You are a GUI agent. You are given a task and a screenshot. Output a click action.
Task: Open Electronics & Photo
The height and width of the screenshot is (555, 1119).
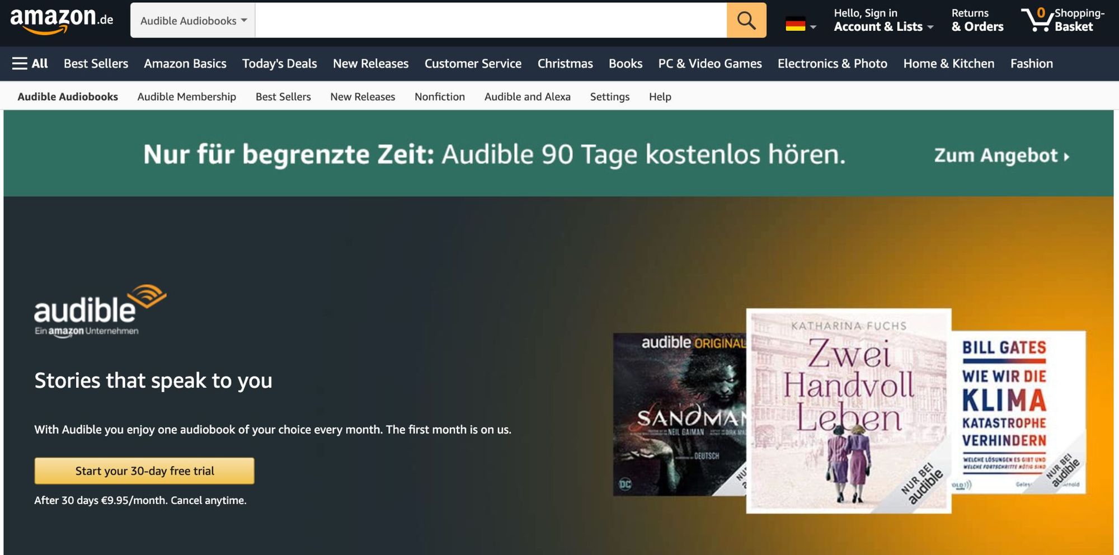[x=833, y=64]
